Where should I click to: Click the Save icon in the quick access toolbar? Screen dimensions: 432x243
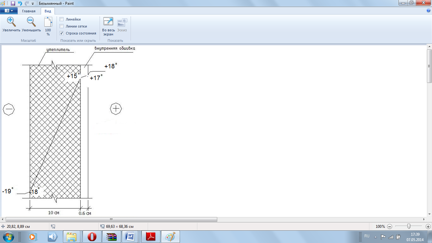pos(13,3)
